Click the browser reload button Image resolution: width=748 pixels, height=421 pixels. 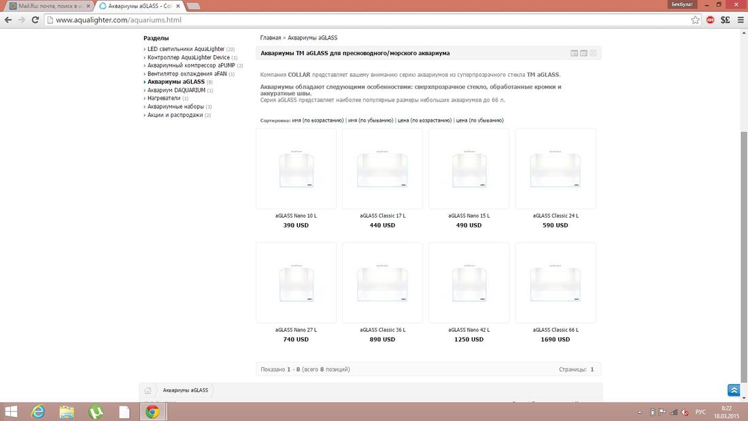35,20
